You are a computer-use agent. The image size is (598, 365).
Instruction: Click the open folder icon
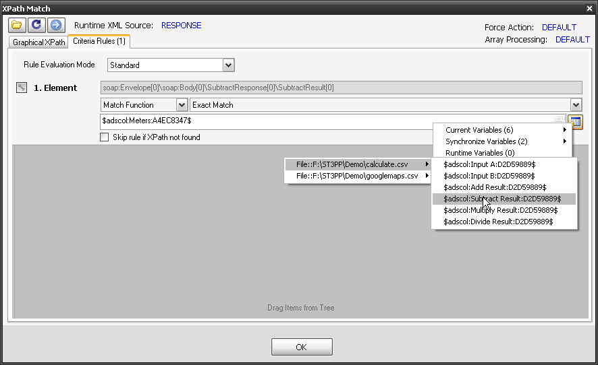pos(17,25)
